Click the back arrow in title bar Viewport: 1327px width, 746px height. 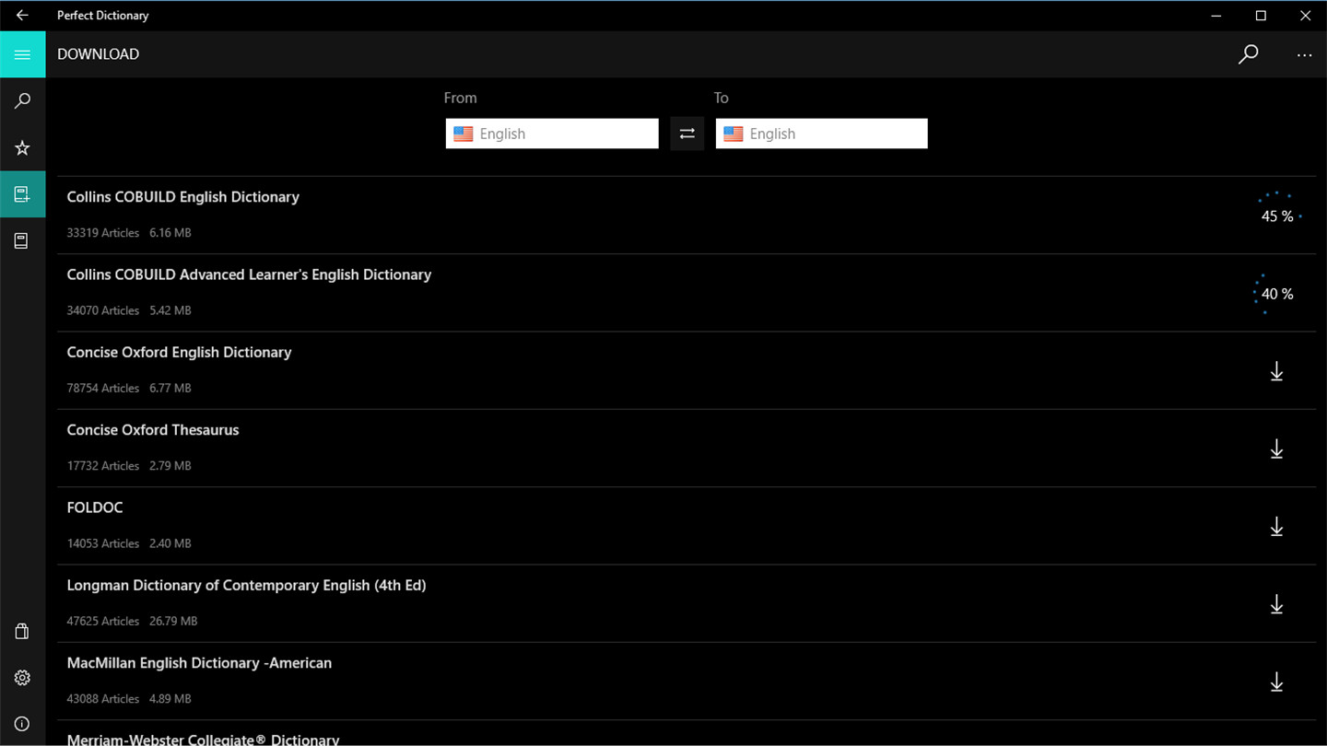pos(22,16)
